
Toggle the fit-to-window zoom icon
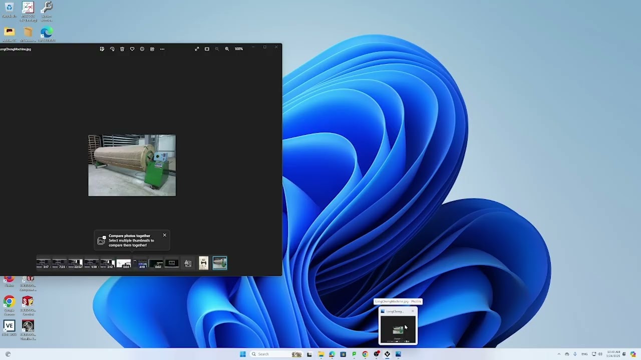click(x=207, y=49)
